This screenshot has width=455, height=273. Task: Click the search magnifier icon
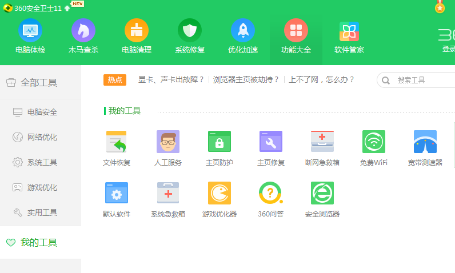click(386, 81)
